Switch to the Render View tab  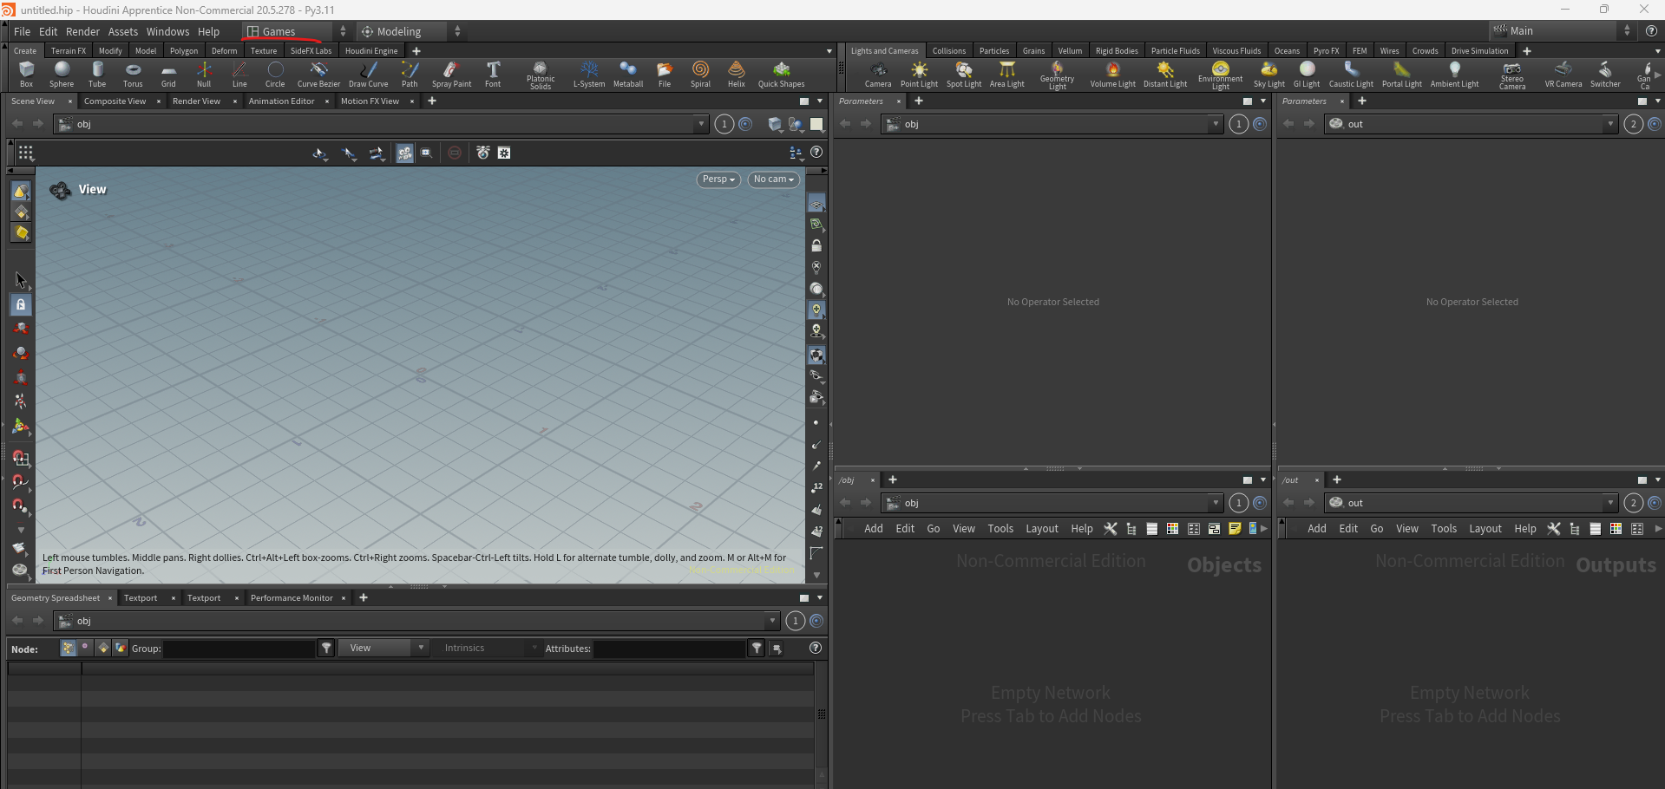pyautogui.click(x=196, y=101)
